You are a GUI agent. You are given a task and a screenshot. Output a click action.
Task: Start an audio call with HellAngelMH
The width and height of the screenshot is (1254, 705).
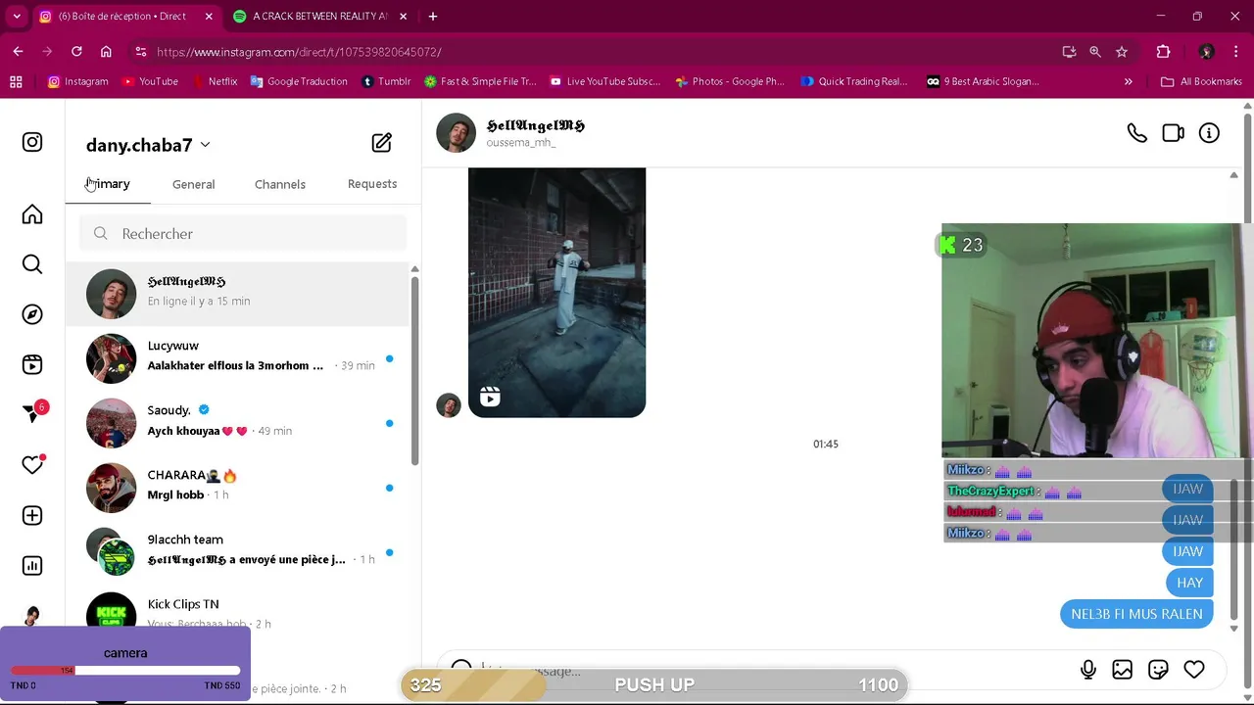tap(1136, 133)
